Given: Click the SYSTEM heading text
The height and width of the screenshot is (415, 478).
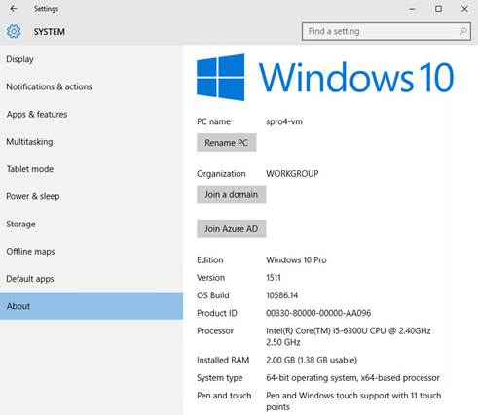Looking at the screenshot, I should pos(50,32).
